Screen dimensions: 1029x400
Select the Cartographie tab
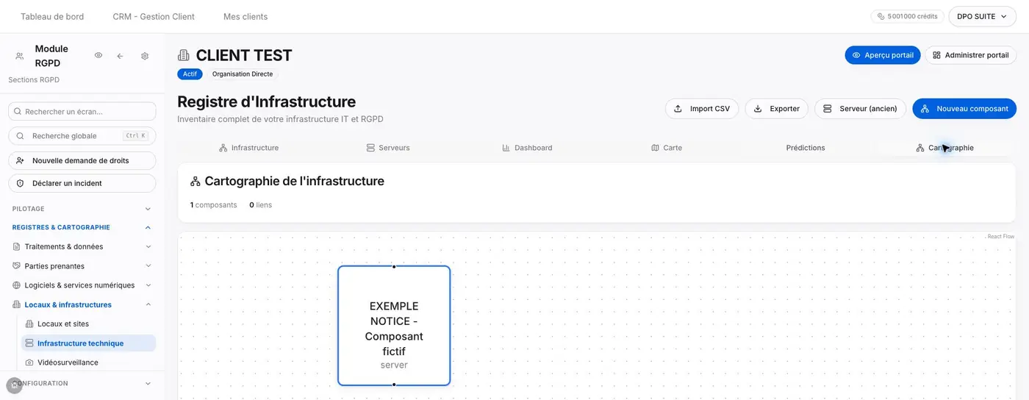pyautogui.click(x=945, y=148)
